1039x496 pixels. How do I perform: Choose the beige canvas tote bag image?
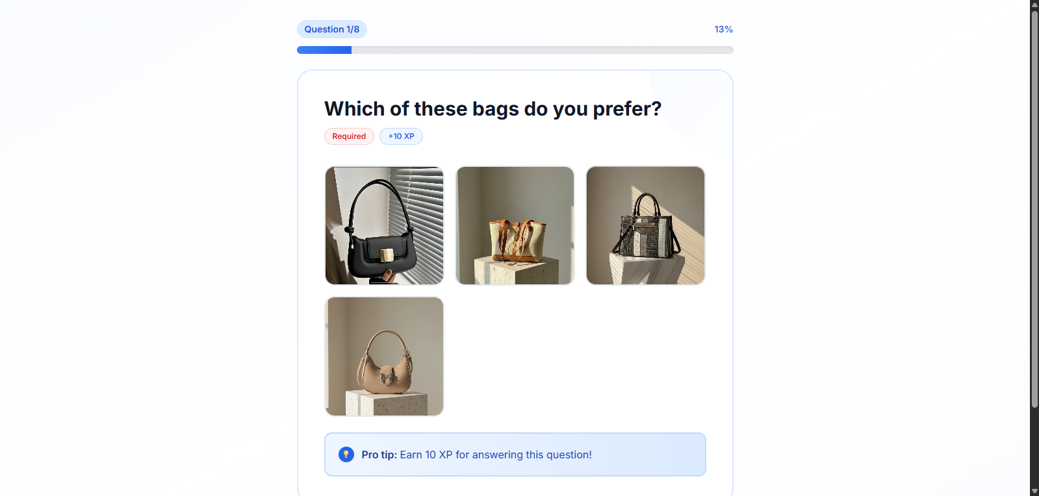(515, 225)
